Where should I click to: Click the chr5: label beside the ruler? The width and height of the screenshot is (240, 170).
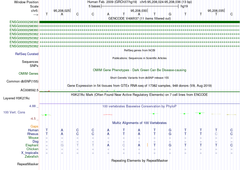pos(35,11)
